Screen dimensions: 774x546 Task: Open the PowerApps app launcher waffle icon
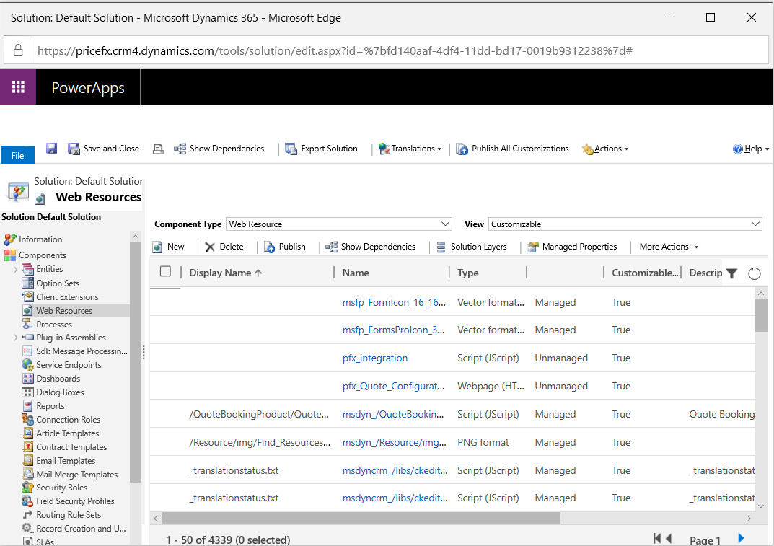coord(18,87)
